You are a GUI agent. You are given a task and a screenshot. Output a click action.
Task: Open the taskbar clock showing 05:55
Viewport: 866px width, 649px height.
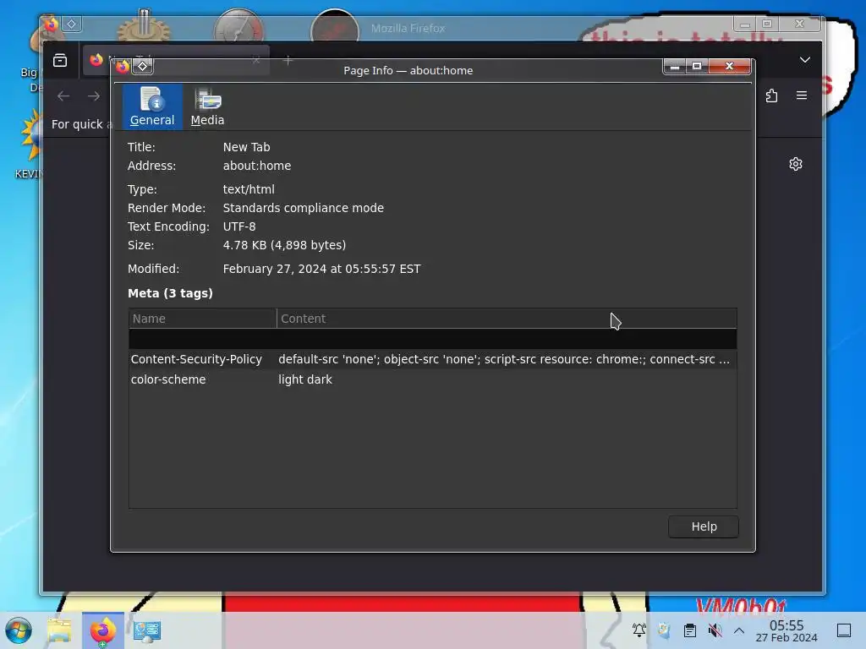pyautogui.click(x=787, y=630)
